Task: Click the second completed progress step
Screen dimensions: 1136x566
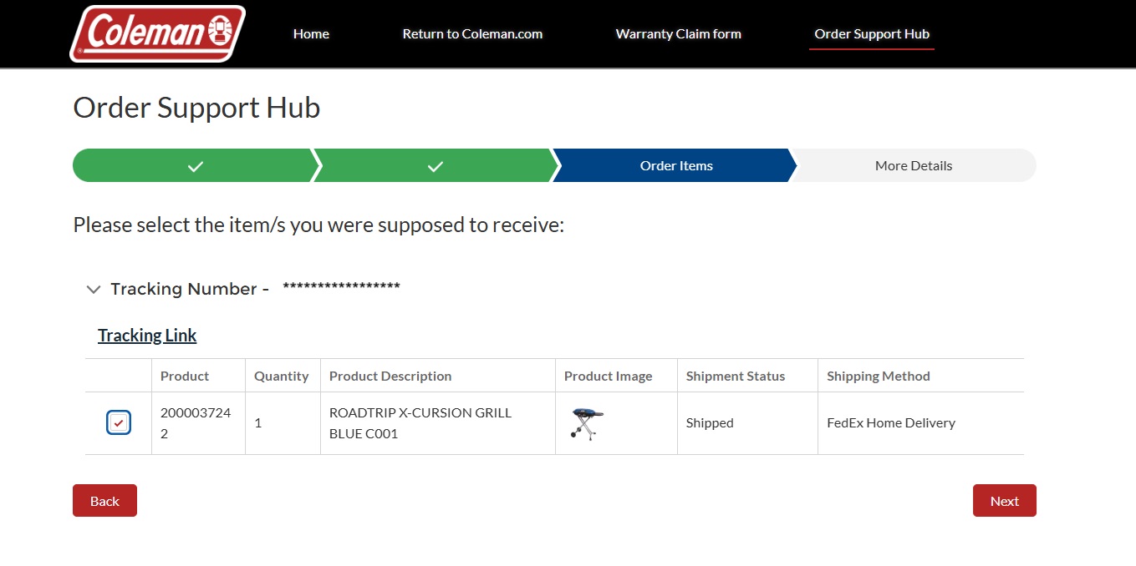Action: (x=435, y=165)
